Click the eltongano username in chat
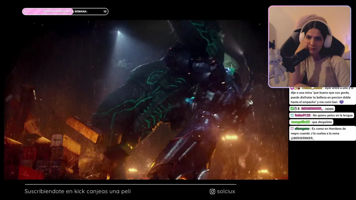356x200 pixels. [302, 129]
